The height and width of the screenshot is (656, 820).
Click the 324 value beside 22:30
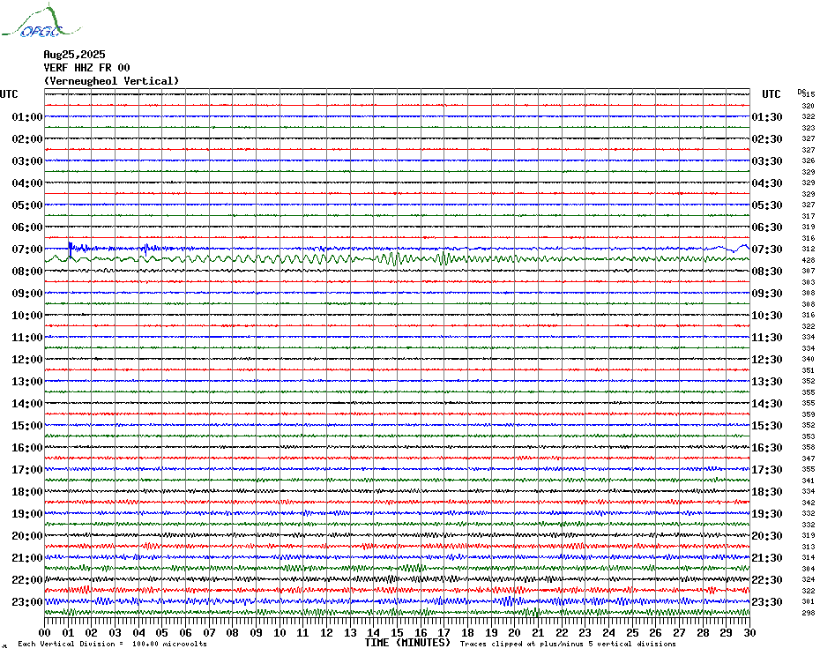tap(809, 579)
